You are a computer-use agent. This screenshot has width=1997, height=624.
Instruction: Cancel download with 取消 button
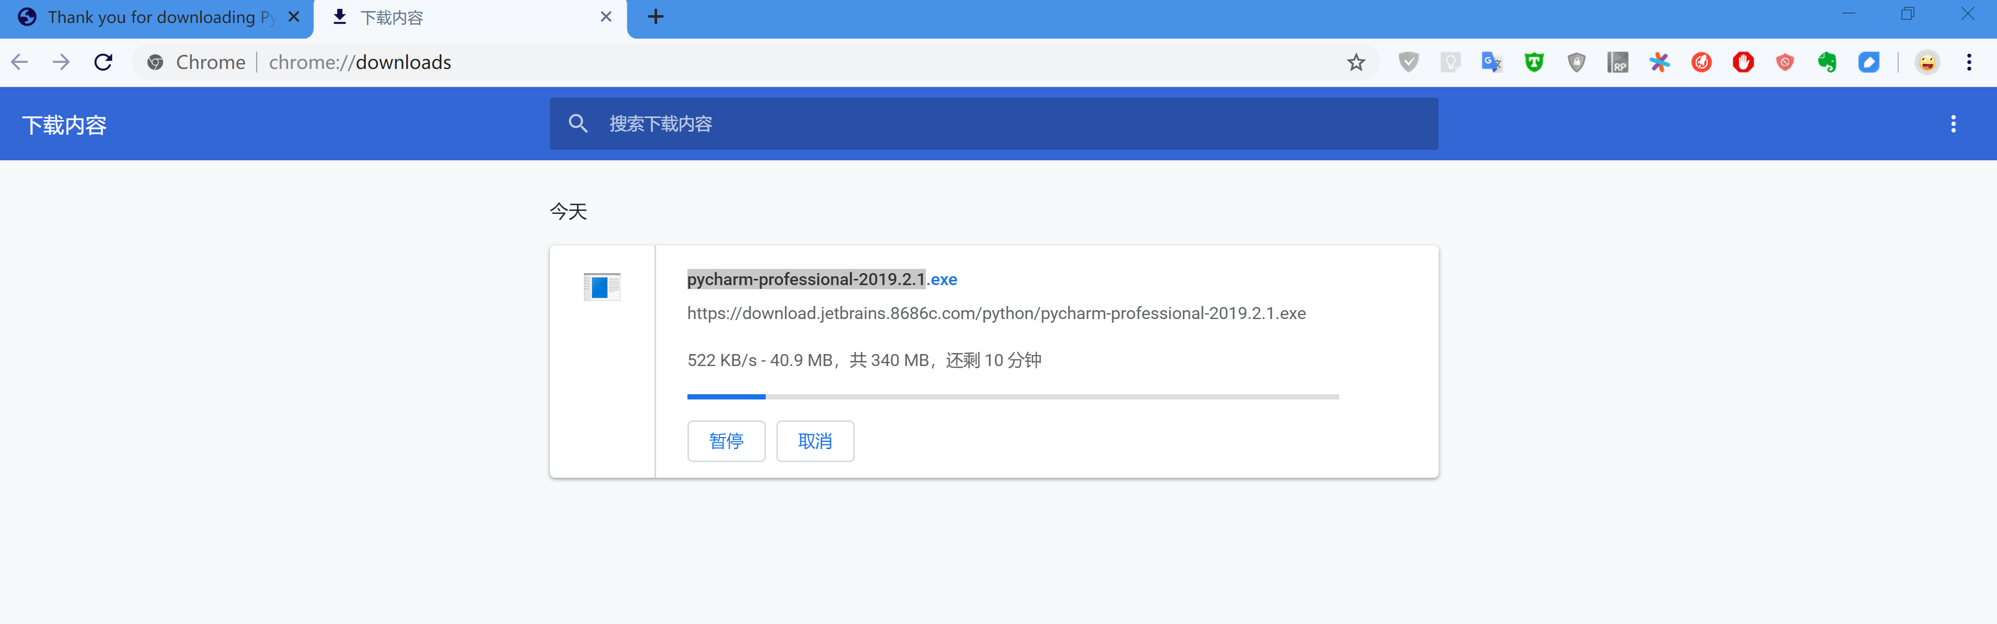point(816,441)
